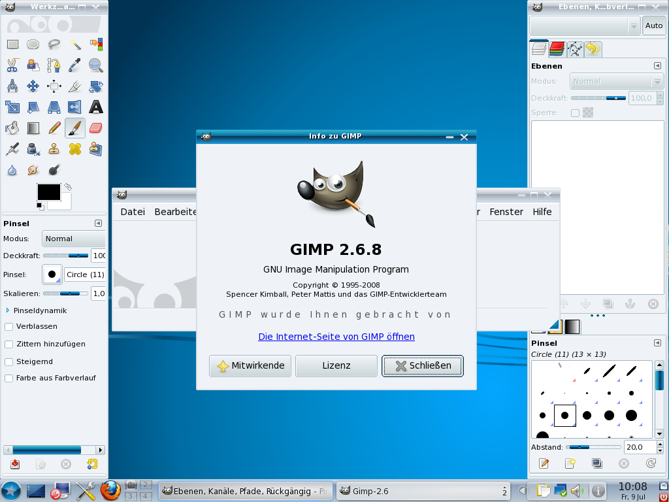Open the GIMP website link
Viewport: 669px width, 502px height.
tap(336, 337)
